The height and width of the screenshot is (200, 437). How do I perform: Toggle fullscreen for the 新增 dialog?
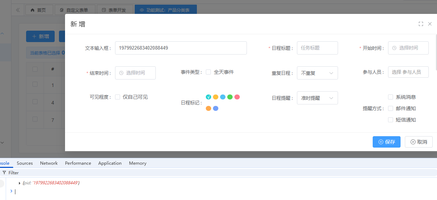[x=421, y=24]
